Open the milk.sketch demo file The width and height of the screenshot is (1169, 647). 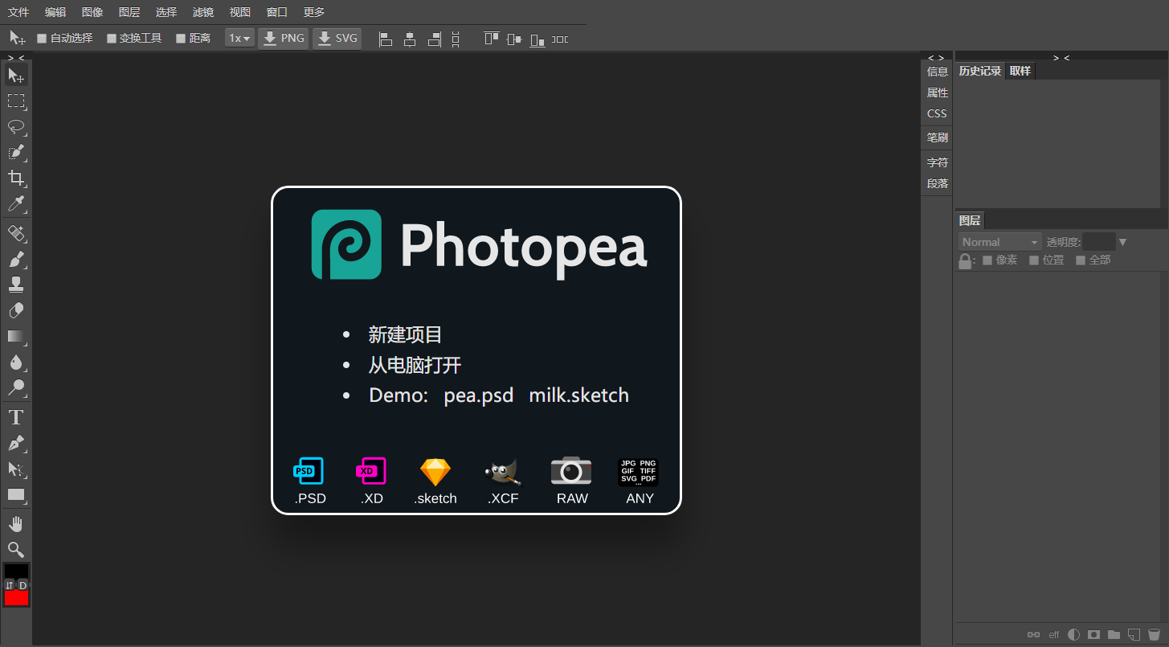tap(578, 395)
